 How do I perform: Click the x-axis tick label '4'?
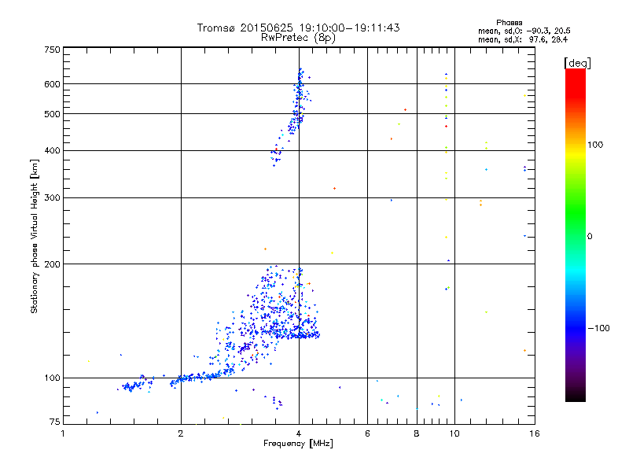[x=299, y=433]
